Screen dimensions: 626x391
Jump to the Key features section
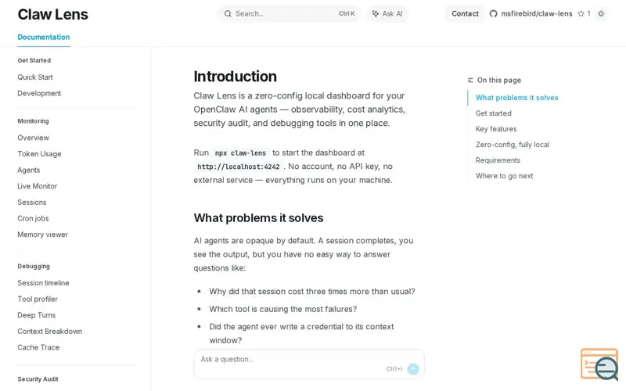click(496, 129)
